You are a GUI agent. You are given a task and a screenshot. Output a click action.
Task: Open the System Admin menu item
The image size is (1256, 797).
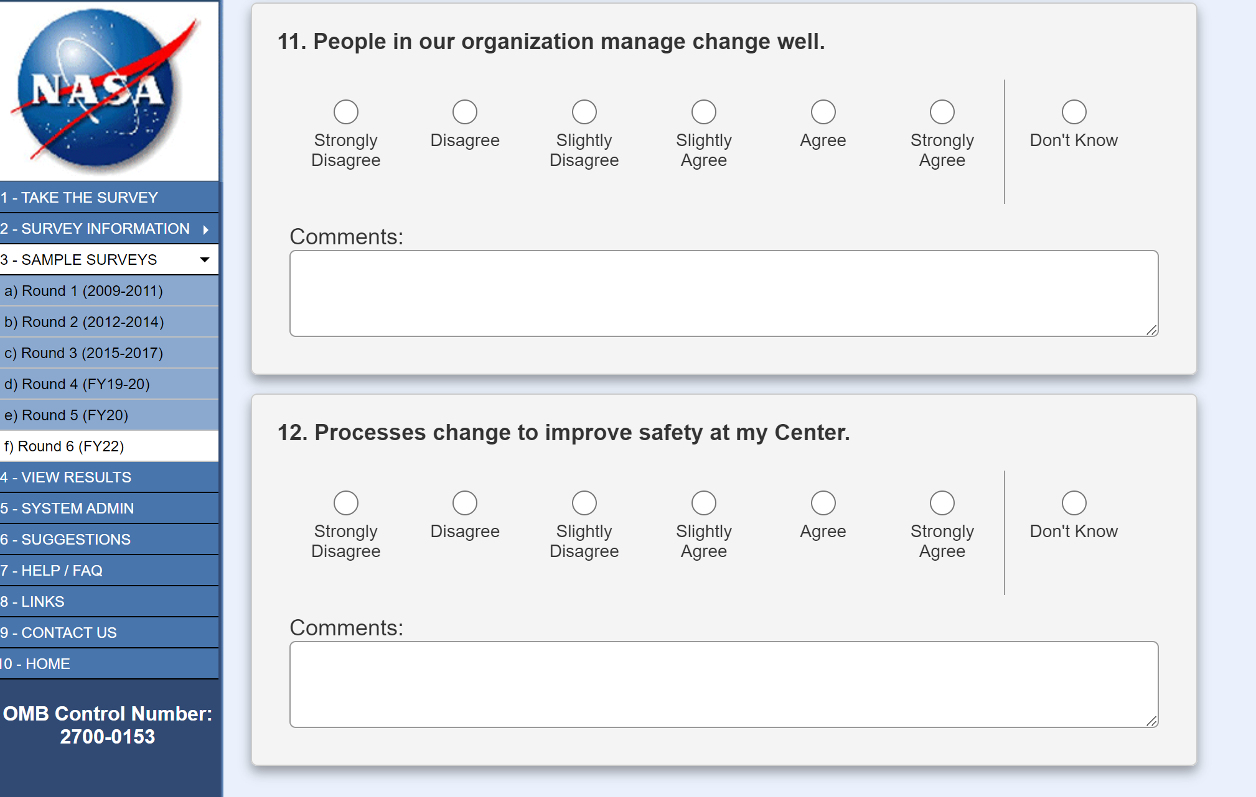[x=68, y=509]
